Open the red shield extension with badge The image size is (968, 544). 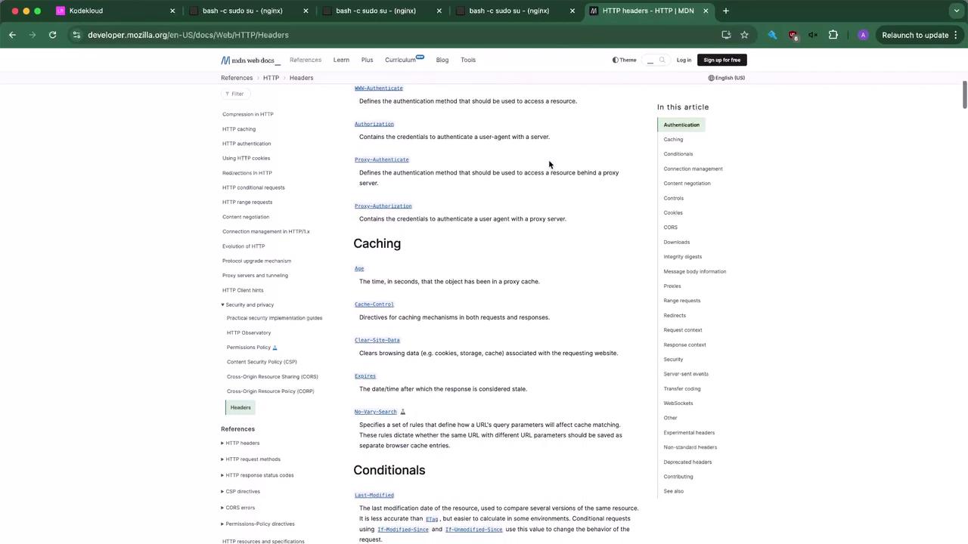[x=793, y=35]
